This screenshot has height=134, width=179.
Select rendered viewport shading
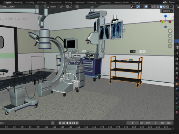[x=167, y=7]
